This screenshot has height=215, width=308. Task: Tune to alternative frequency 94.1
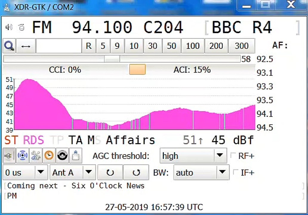tap(265, 114)
